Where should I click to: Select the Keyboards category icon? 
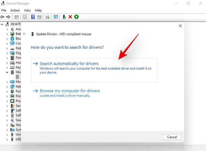point(12,67)
